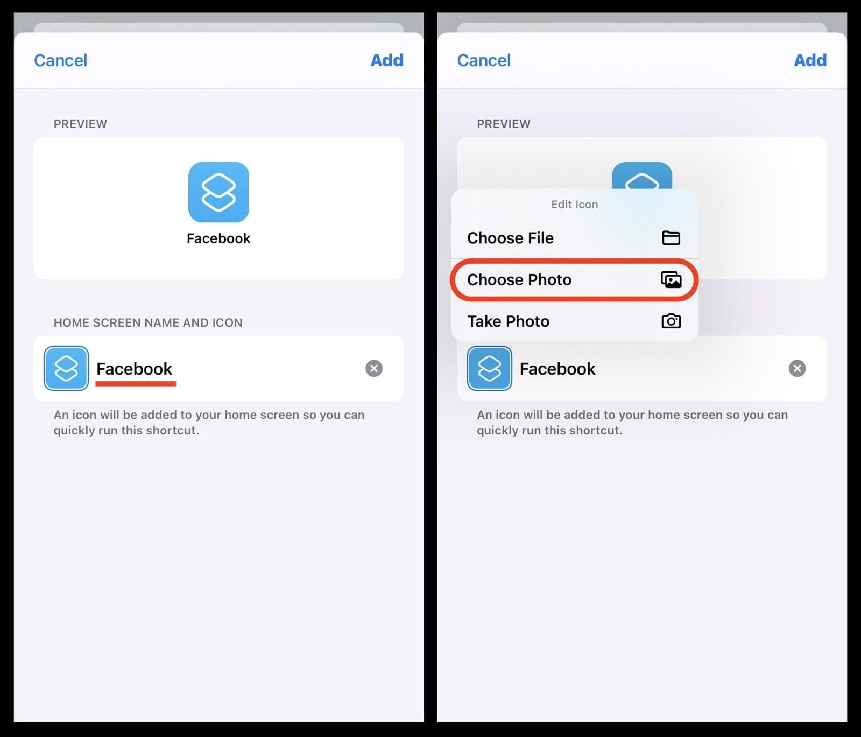861x737 pixels.
Task: Clear the Facebook name field in left panel
Action: [374, 368]
